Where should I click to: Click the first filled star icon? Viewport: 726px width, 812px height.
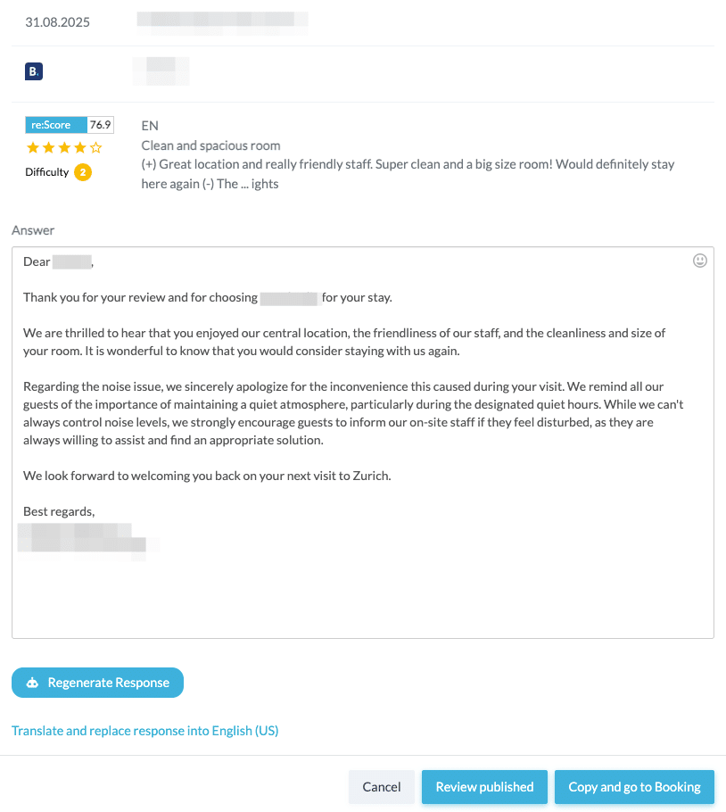(x=33, y=147)
